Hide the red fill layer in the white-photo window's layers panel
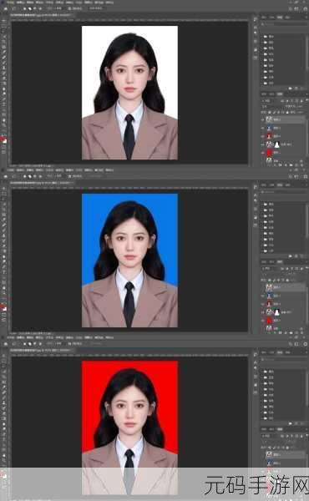 click(263, 153)
